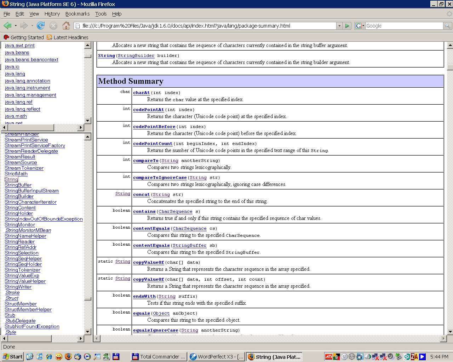Open the compareToIgnoreCase method link
Screen dimensions: 453x362
click(x=160, y=177)
